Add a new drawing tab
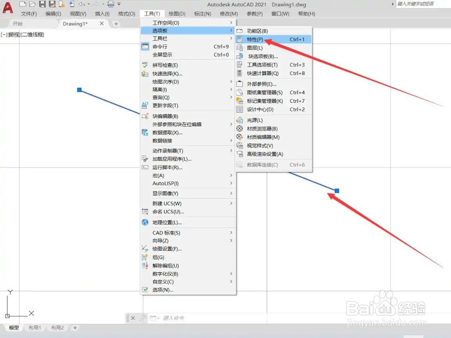 click(x=116, y=23)
